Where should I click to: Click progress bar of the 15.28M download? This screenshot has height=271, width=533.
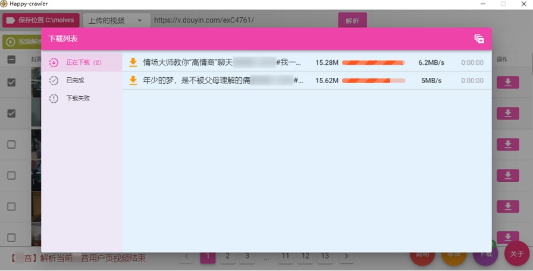[x=374, y=62]
